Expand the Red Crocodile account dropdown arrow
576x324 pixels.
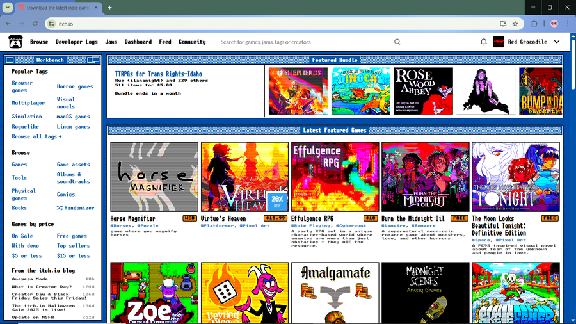pyautogui.click(x=557, y=42)
